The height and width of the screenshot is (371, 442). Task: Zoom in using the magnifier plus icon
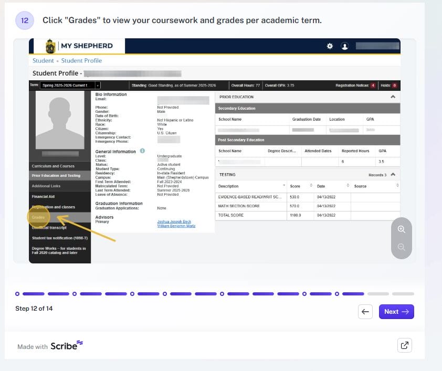click(402, 229)
